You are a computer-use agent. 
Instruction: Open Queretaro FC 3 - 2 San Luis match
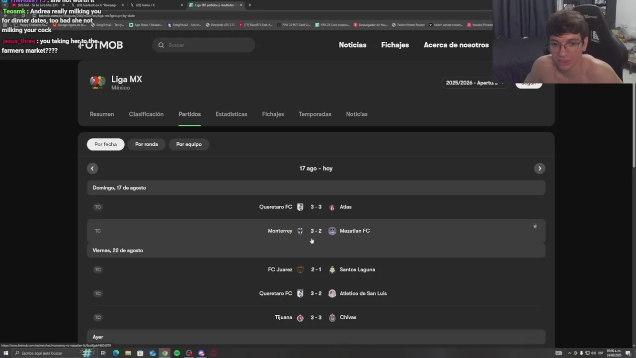(x=316, y=293)
